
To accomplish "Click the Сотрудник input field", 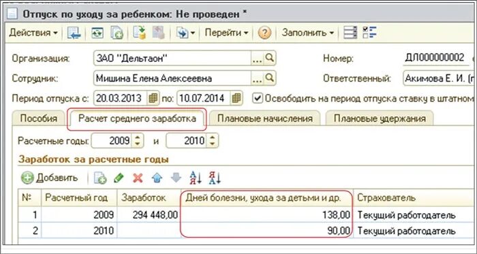I will tap(172, 79).
